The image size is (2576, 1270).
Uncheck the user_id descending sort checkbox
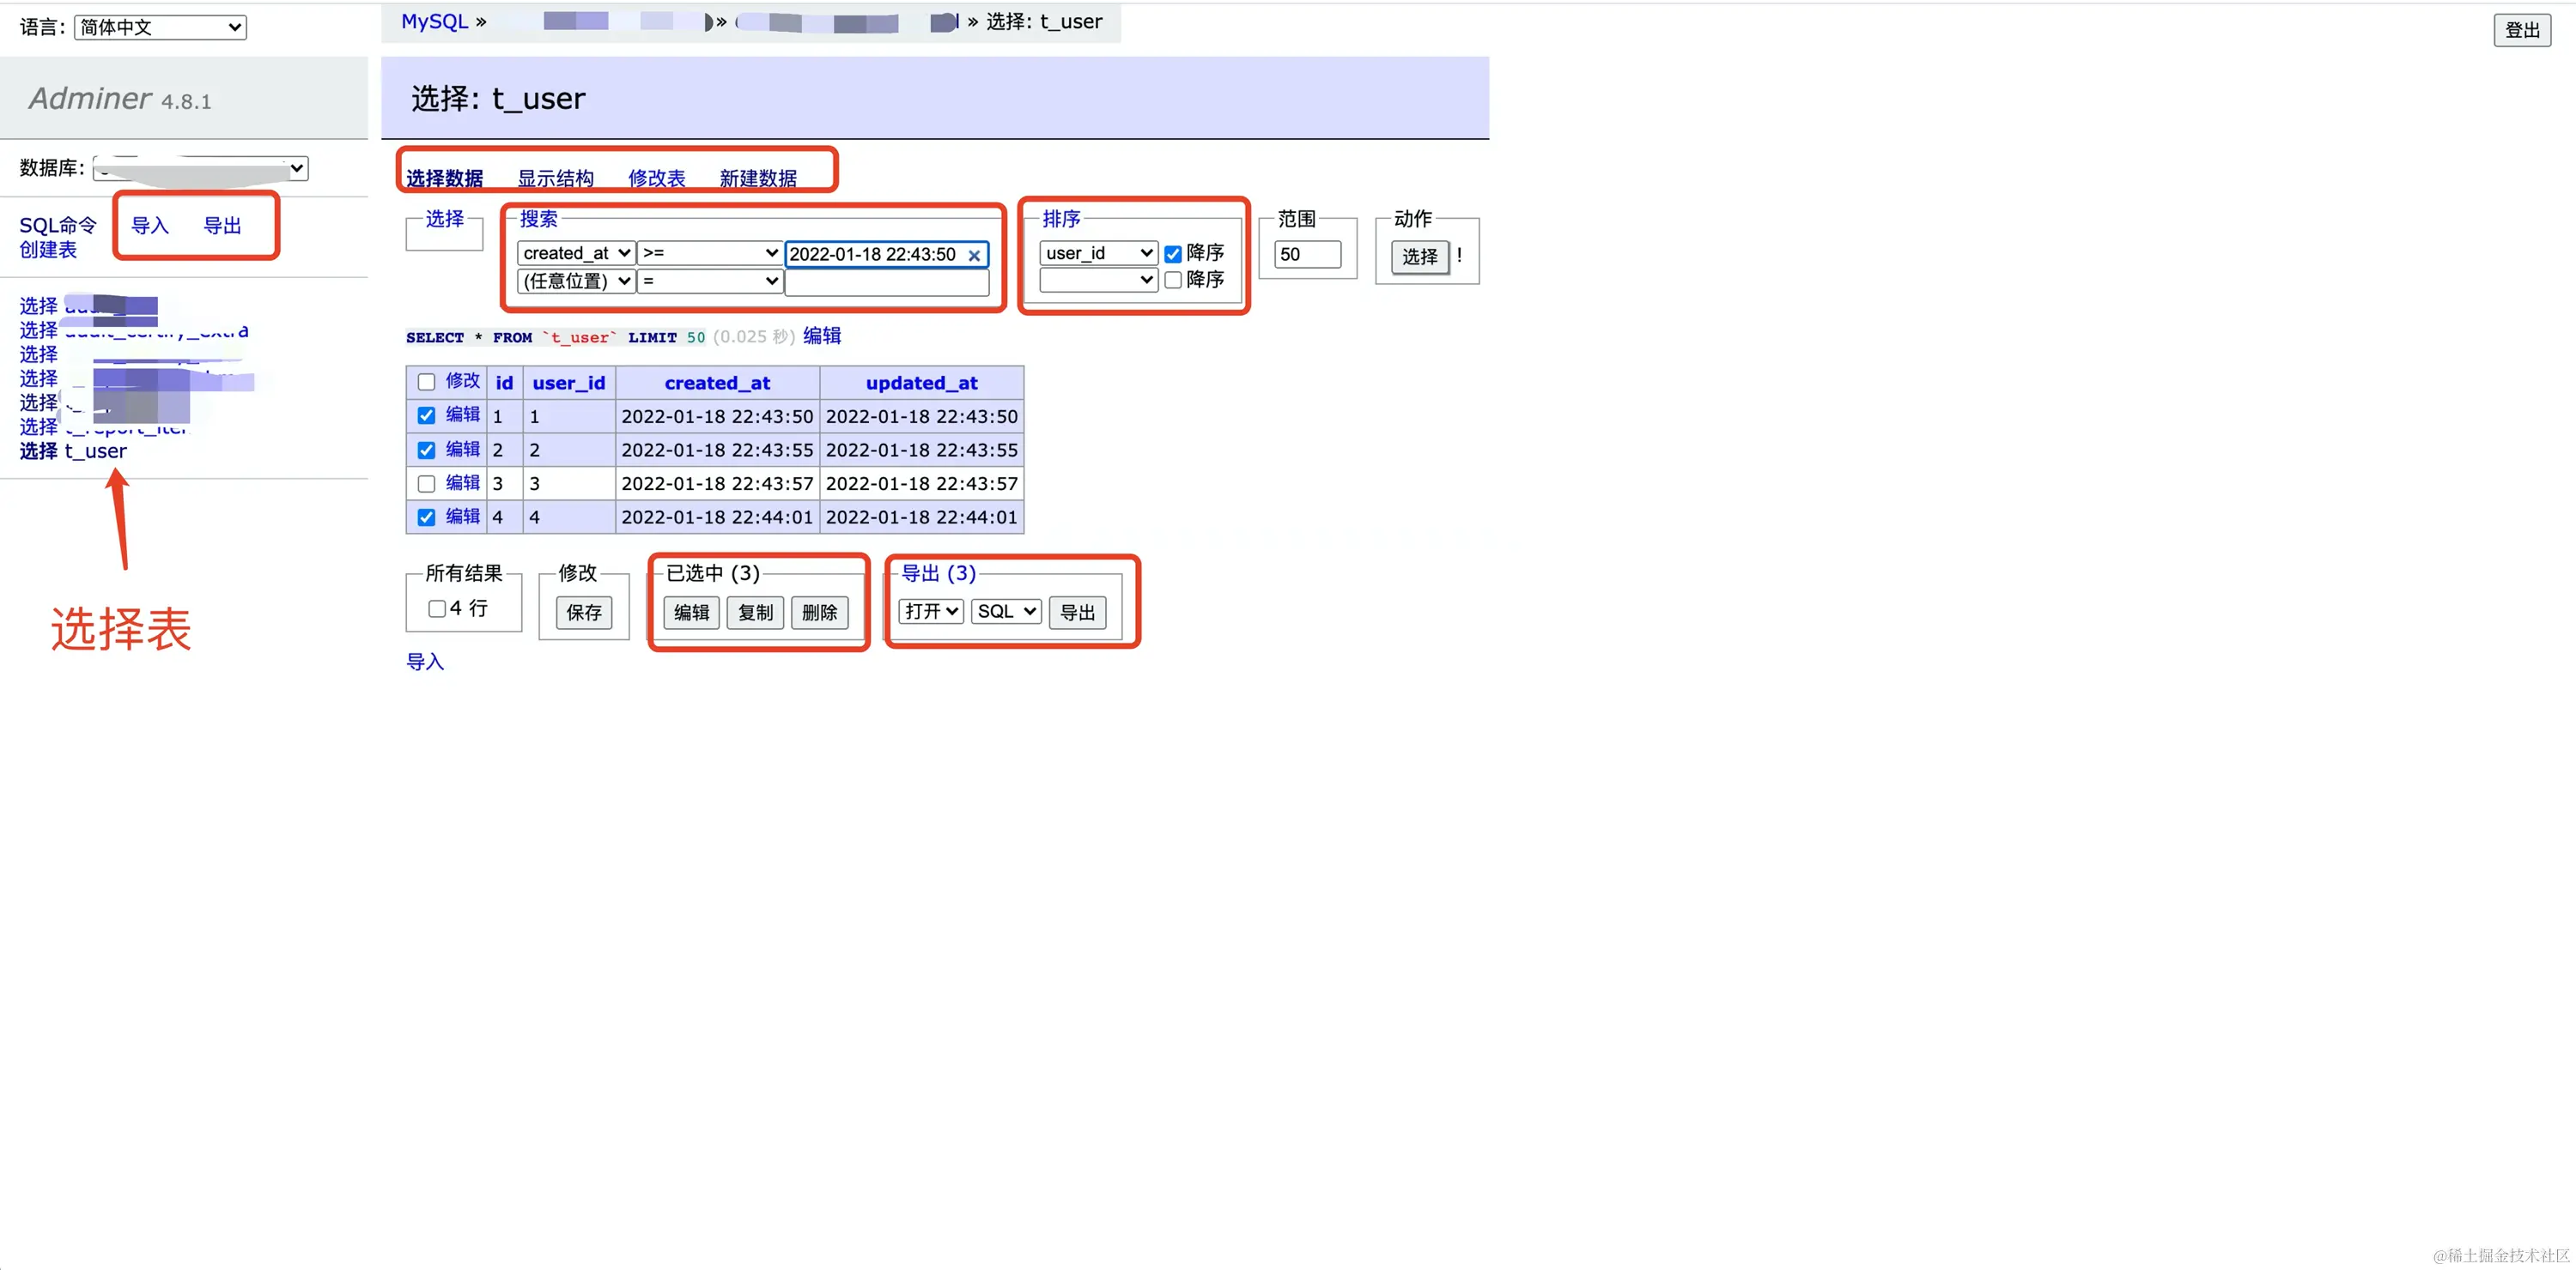pos(1172,255)
